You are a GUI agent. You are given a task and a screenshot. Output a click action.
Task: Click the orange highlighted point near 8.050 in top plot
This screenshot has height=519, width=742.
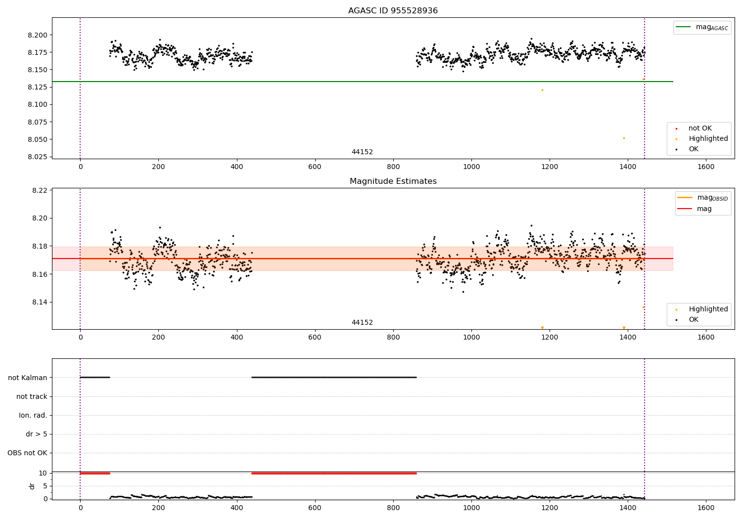tap(624, 138)
